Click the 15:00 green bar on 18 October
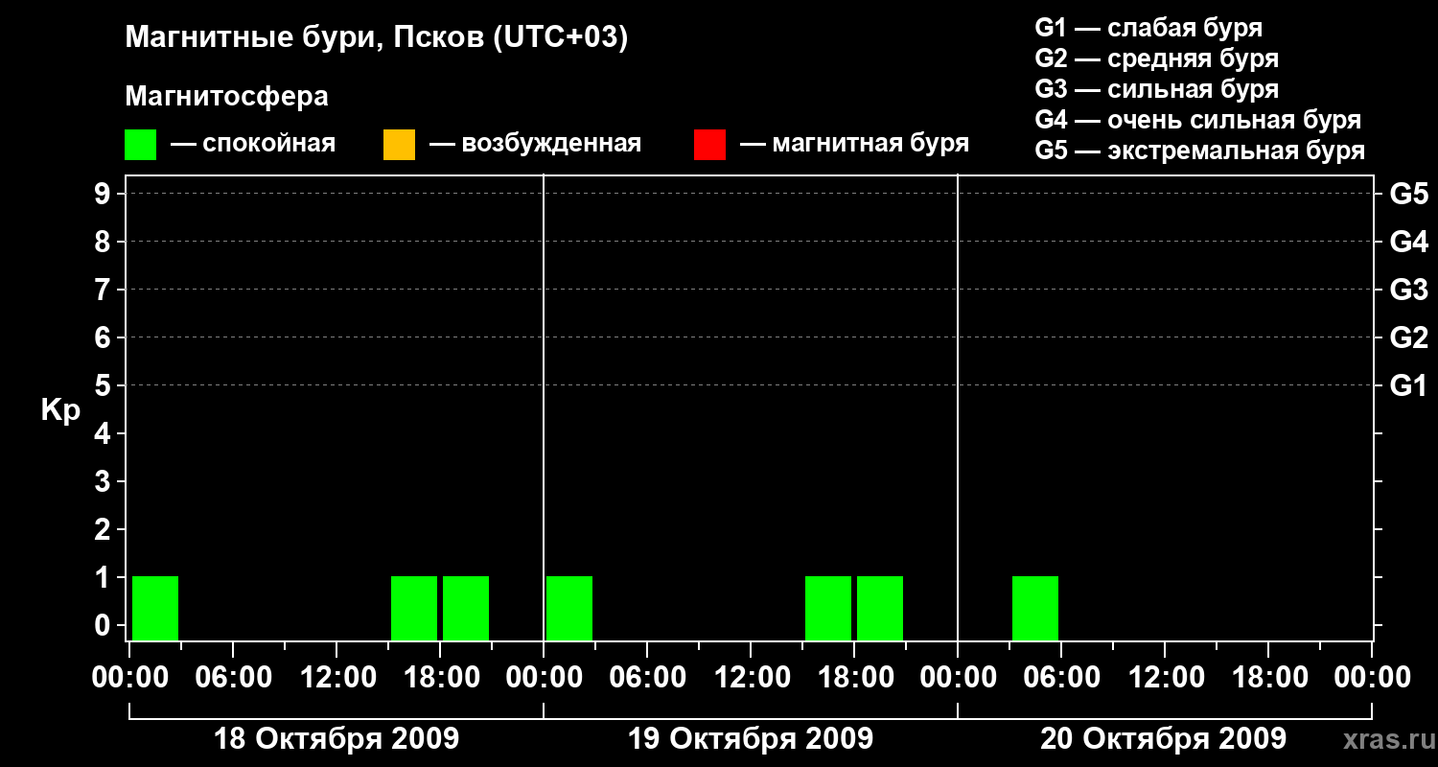This screenshot has height=767, width=1438. (x=414, y=608)
